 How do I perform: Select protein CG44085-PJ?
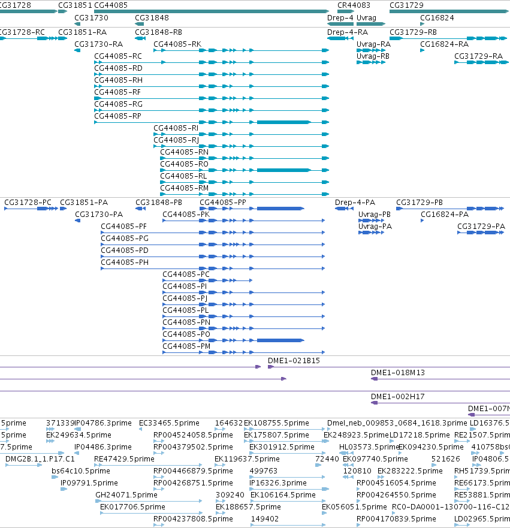tap(185, 298)
